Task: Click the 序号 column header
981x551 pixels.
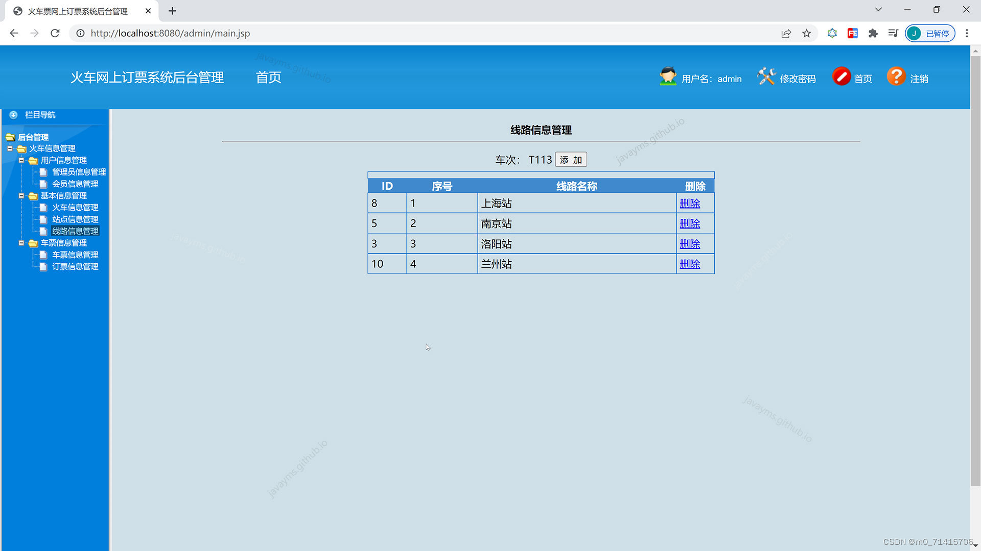Action: (x=442, y=186)
